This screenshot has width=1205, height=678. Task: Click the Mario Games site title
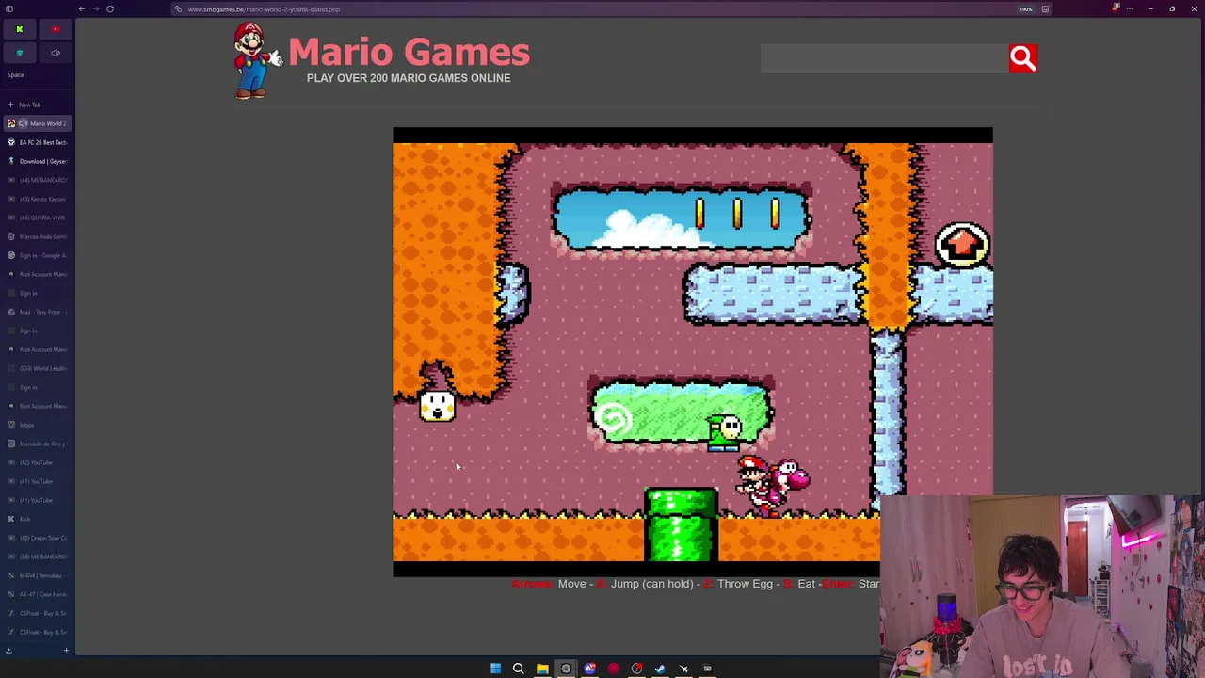tap(409, 53)
